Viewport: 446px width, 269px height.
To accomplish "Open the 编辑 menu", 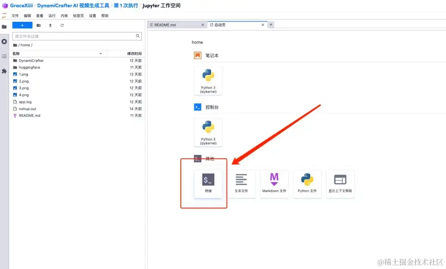I will click(27, 16).
